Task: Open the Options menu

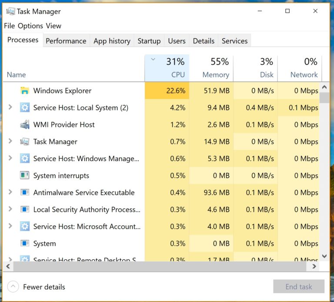Action: tap(30, 26)
